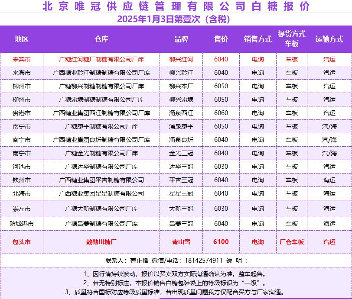Click the 达华三冠 brand cell
Image resolution: width=352 pixels, height=299 pixels.
[181, 167]
